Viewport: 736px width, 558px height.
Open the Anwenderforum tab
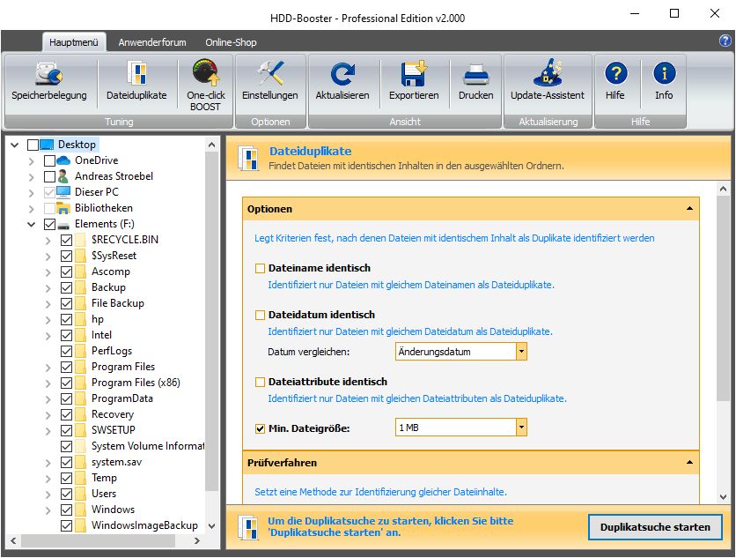[152, 42]
